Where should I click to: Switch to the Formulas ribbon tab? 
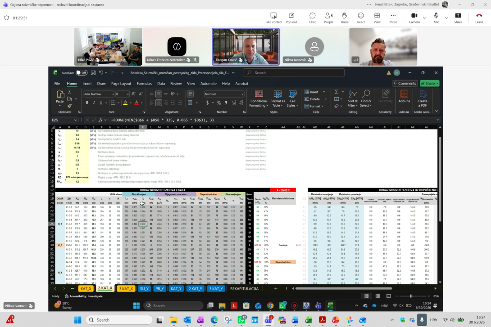(144, 84)
